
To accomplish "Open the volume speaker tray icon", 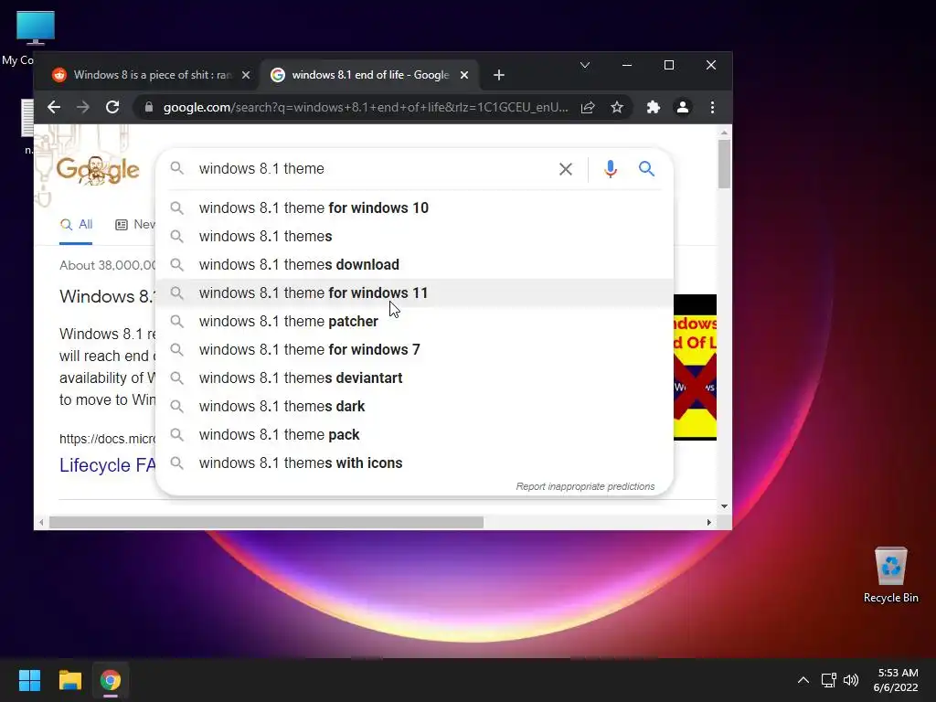I will (x=851, y=680).
